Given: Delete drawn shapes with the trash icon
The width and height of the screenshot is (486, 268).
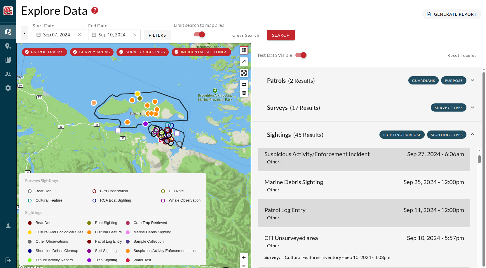Looking at the screenshot, I should tap(244, 93).
